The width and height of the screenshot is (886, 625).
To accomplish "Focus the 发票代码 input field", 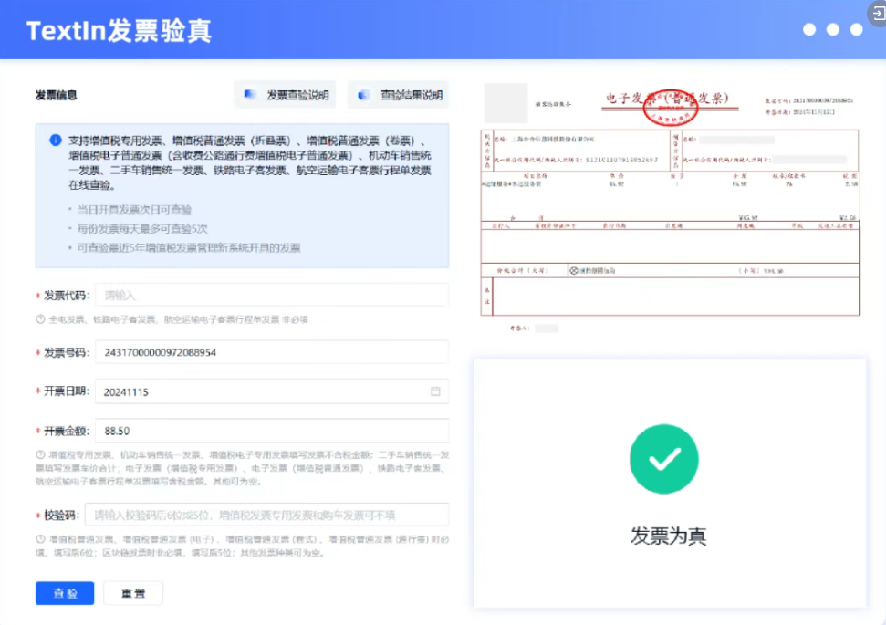I will click(272, 295).
